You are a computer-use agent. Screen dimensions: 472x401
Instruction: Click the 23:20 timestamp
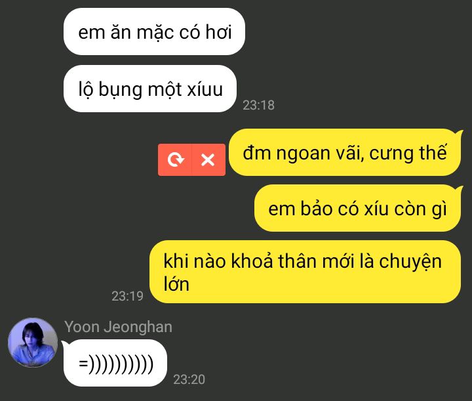point(189,379)
